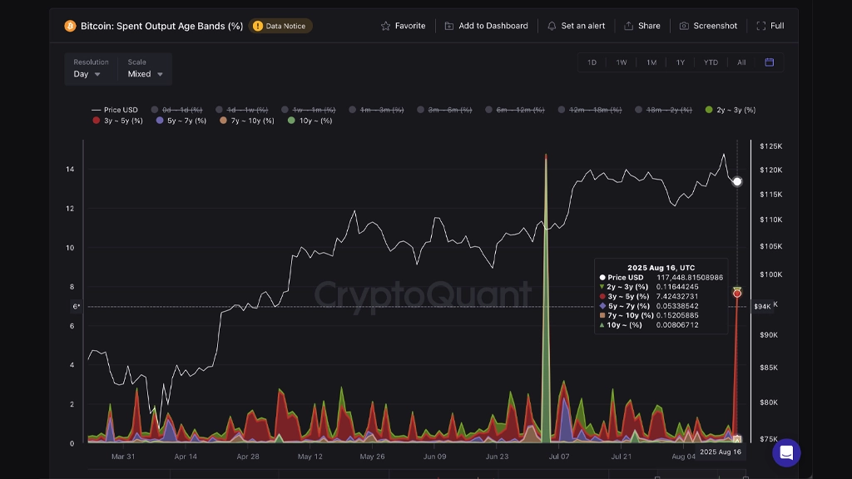Enable the 1d ~ 1w (%) series
The image size is (852, 479).
pos(242,110)
